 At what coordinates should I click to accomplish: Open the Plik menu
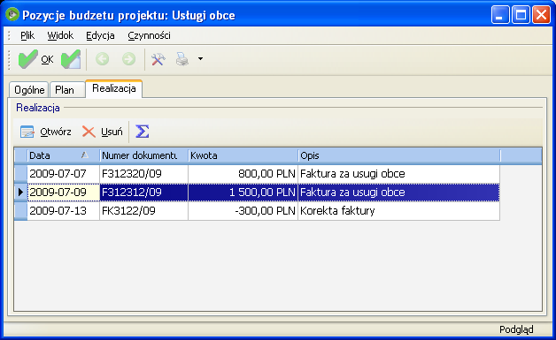point(27,35)
